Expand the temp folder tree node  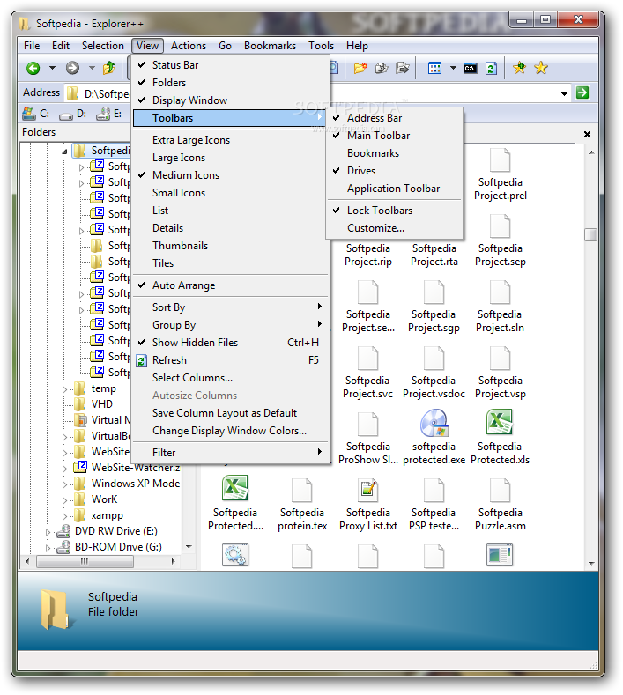(64, 389)
